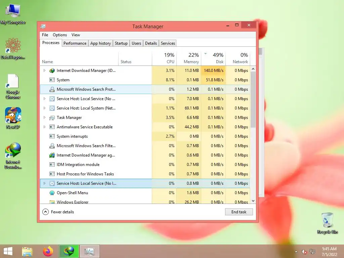Image resolution: width=344 pixels, height=258 pixels.
Task: Switch to the Performance tab
Action: point(75,43)
